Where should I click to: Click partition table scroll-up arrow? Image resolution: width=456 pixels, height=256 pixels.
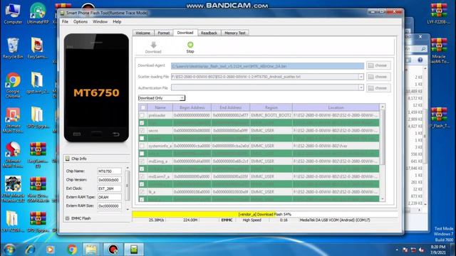(383, 107)
